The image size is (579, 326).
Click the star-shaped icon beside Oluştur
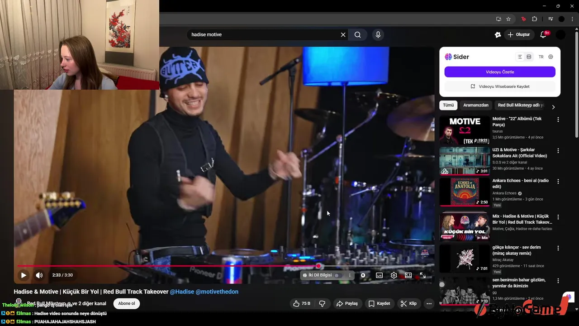(x=498, y=34)
